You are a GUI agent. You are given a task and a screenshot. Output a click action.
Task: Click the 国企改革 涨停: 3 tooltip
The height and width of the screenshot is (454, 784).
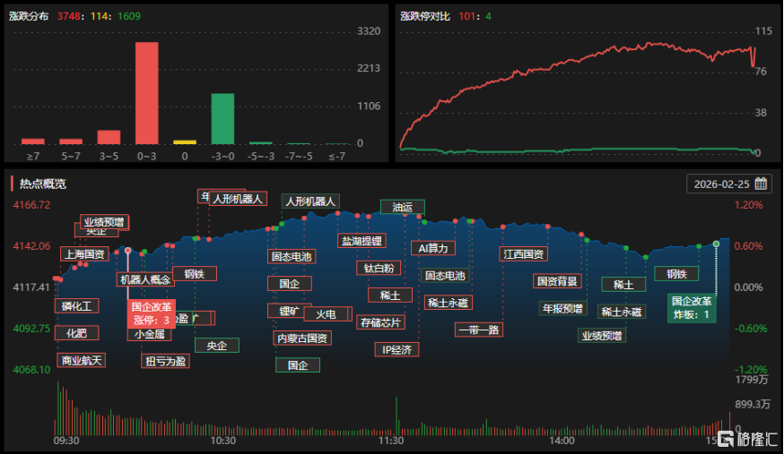click(151, 313)
